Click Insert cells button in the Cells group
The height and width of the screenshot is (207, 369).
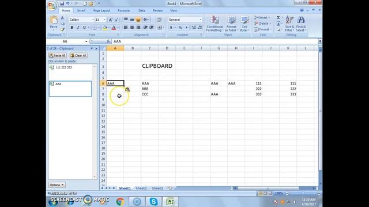click(x=262, y=18)
